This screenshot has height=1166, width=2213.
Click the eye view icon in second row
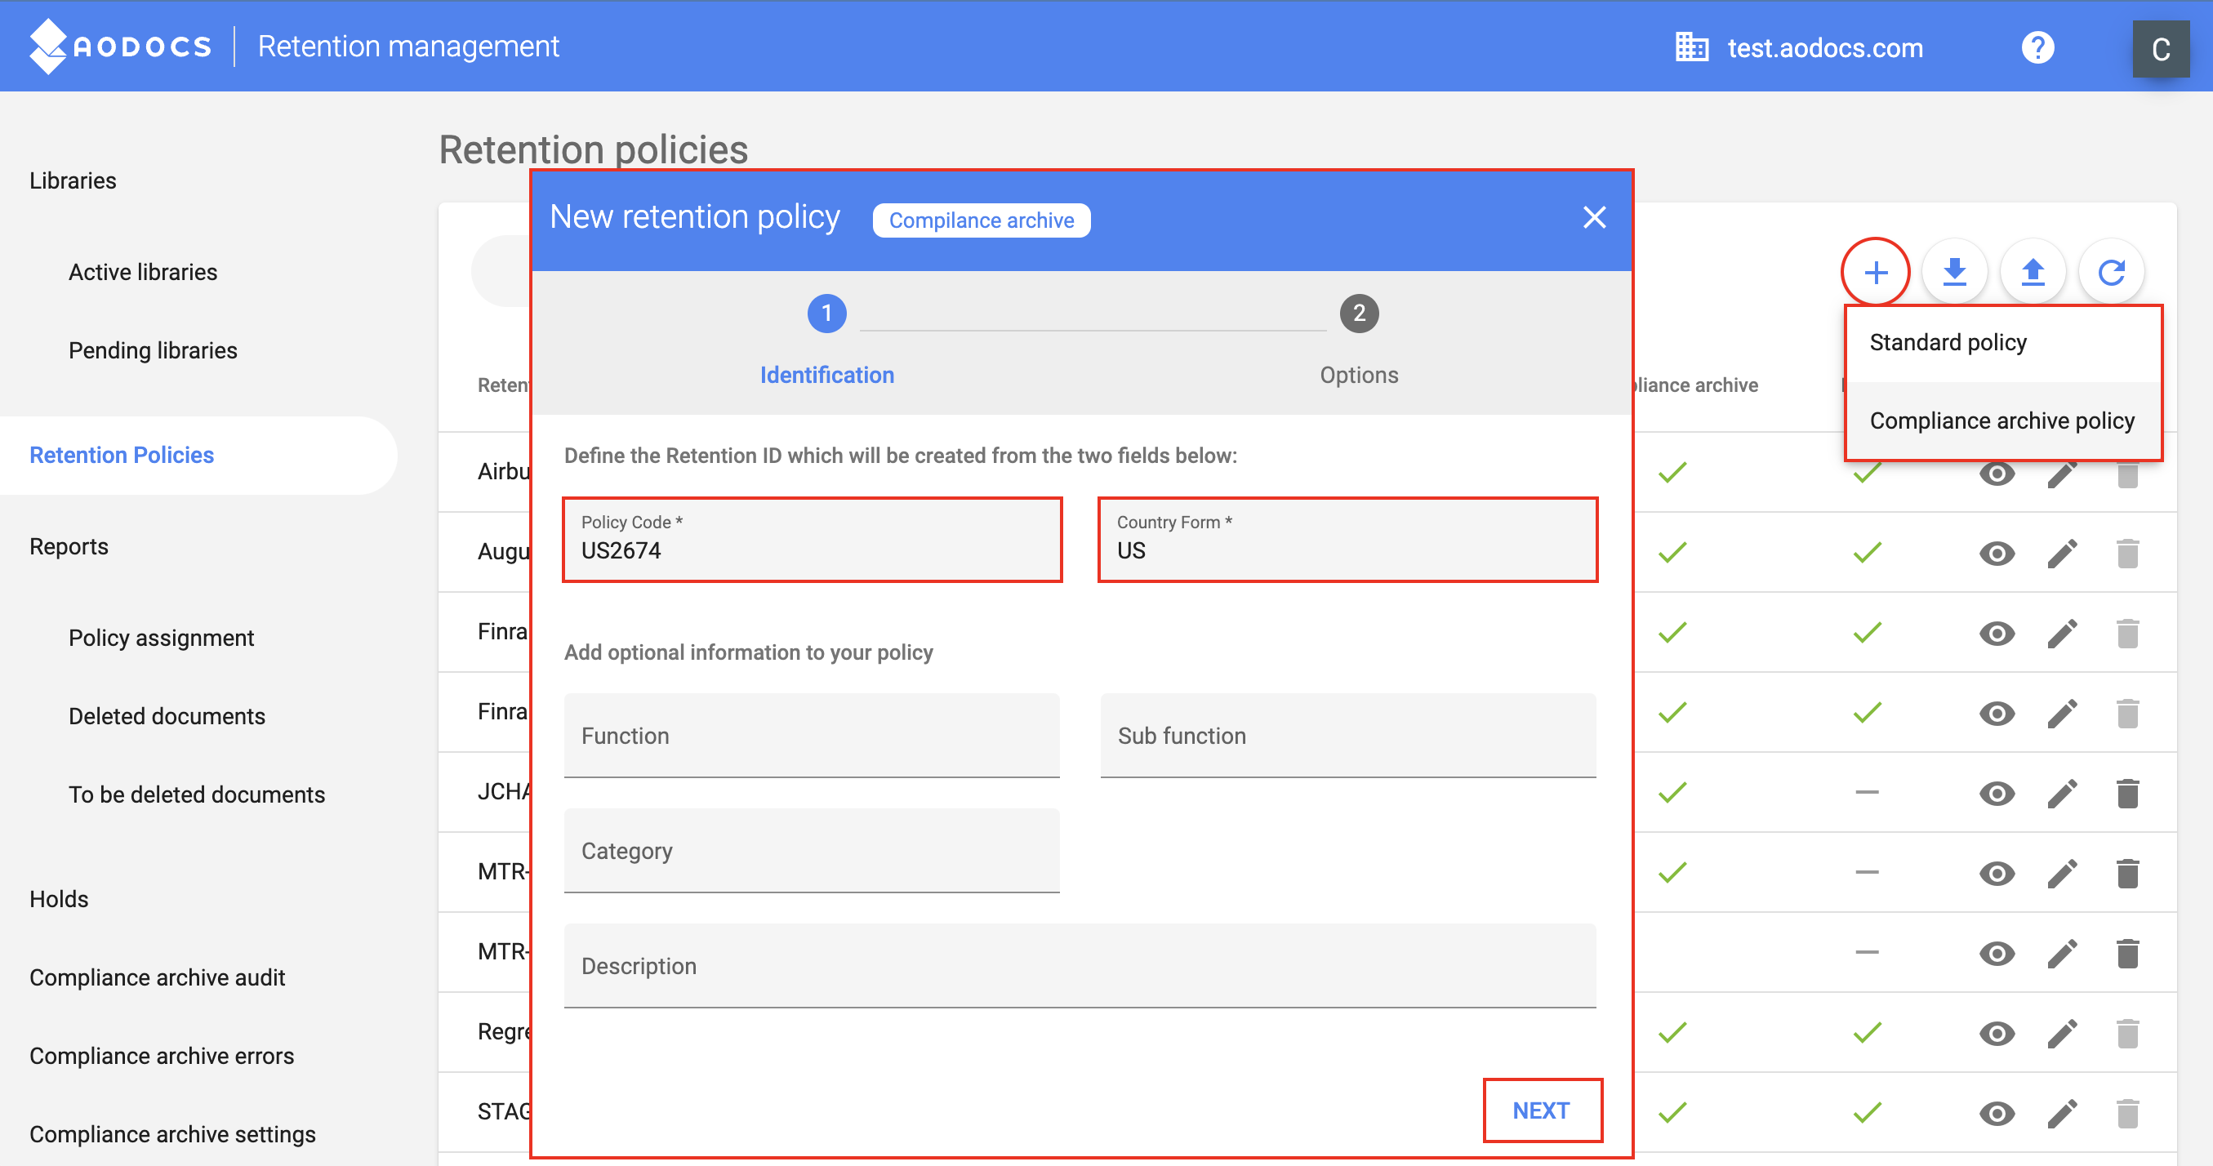pos(1997,554)
